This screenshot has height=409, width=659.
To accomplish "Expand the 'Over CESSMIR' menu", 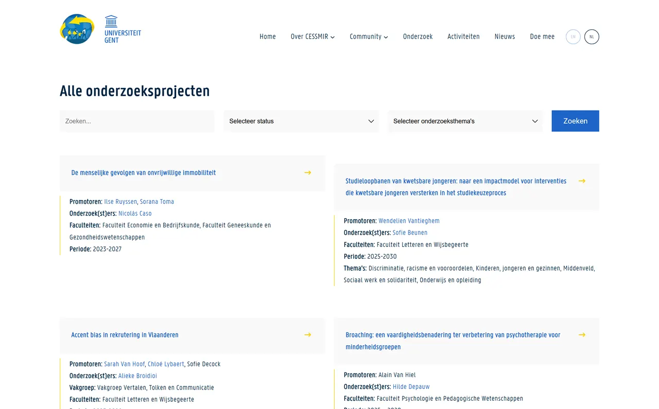I will pyautogui.click(x=313, y=37).
